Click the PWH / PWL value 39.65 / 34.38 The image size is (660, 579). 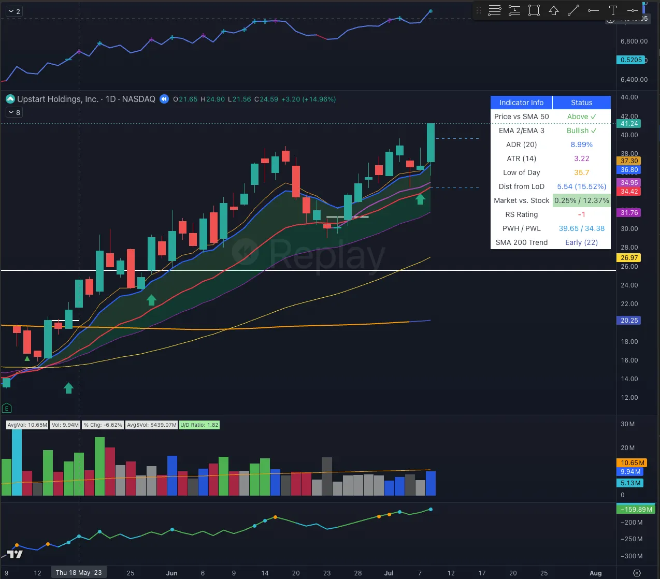tap(582, 228)
